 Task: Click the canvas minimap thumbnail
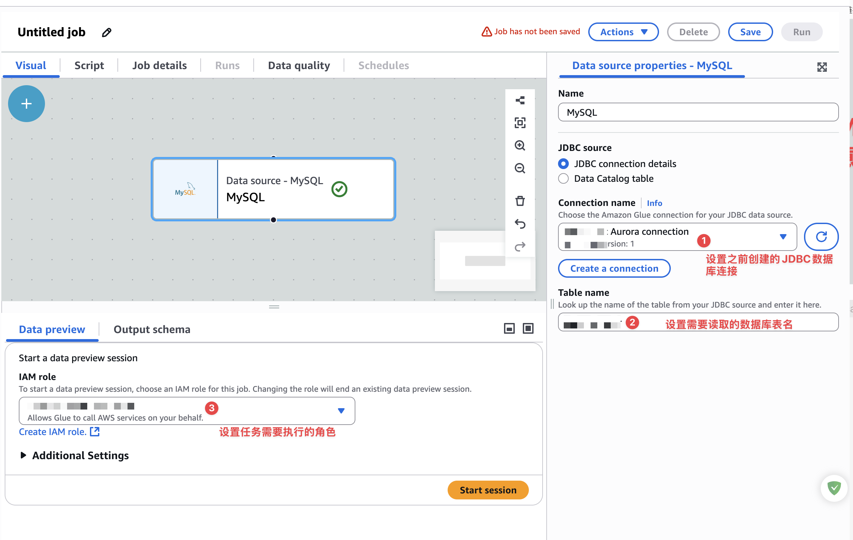pos(485,261)
